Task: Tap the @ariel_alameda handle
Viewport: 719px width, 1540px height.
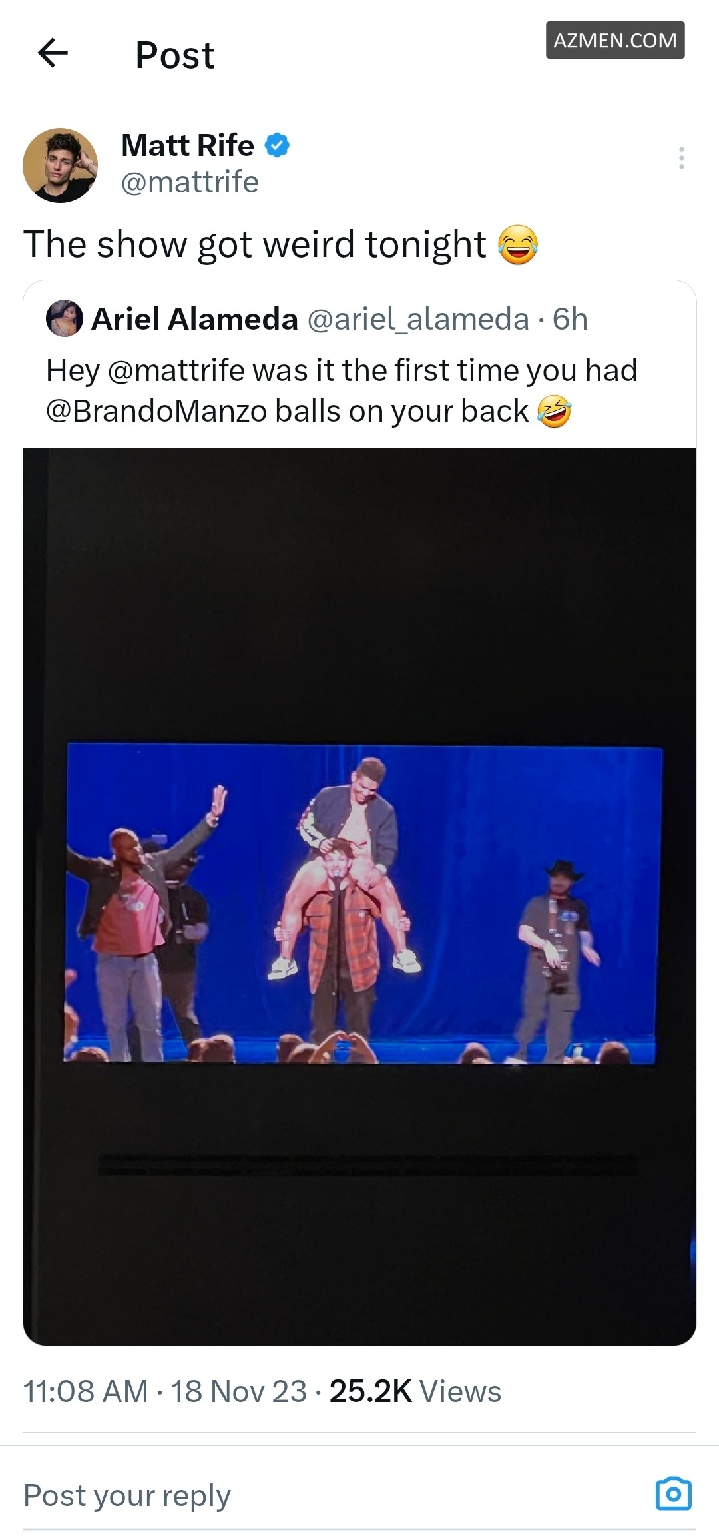Action: 418,320
